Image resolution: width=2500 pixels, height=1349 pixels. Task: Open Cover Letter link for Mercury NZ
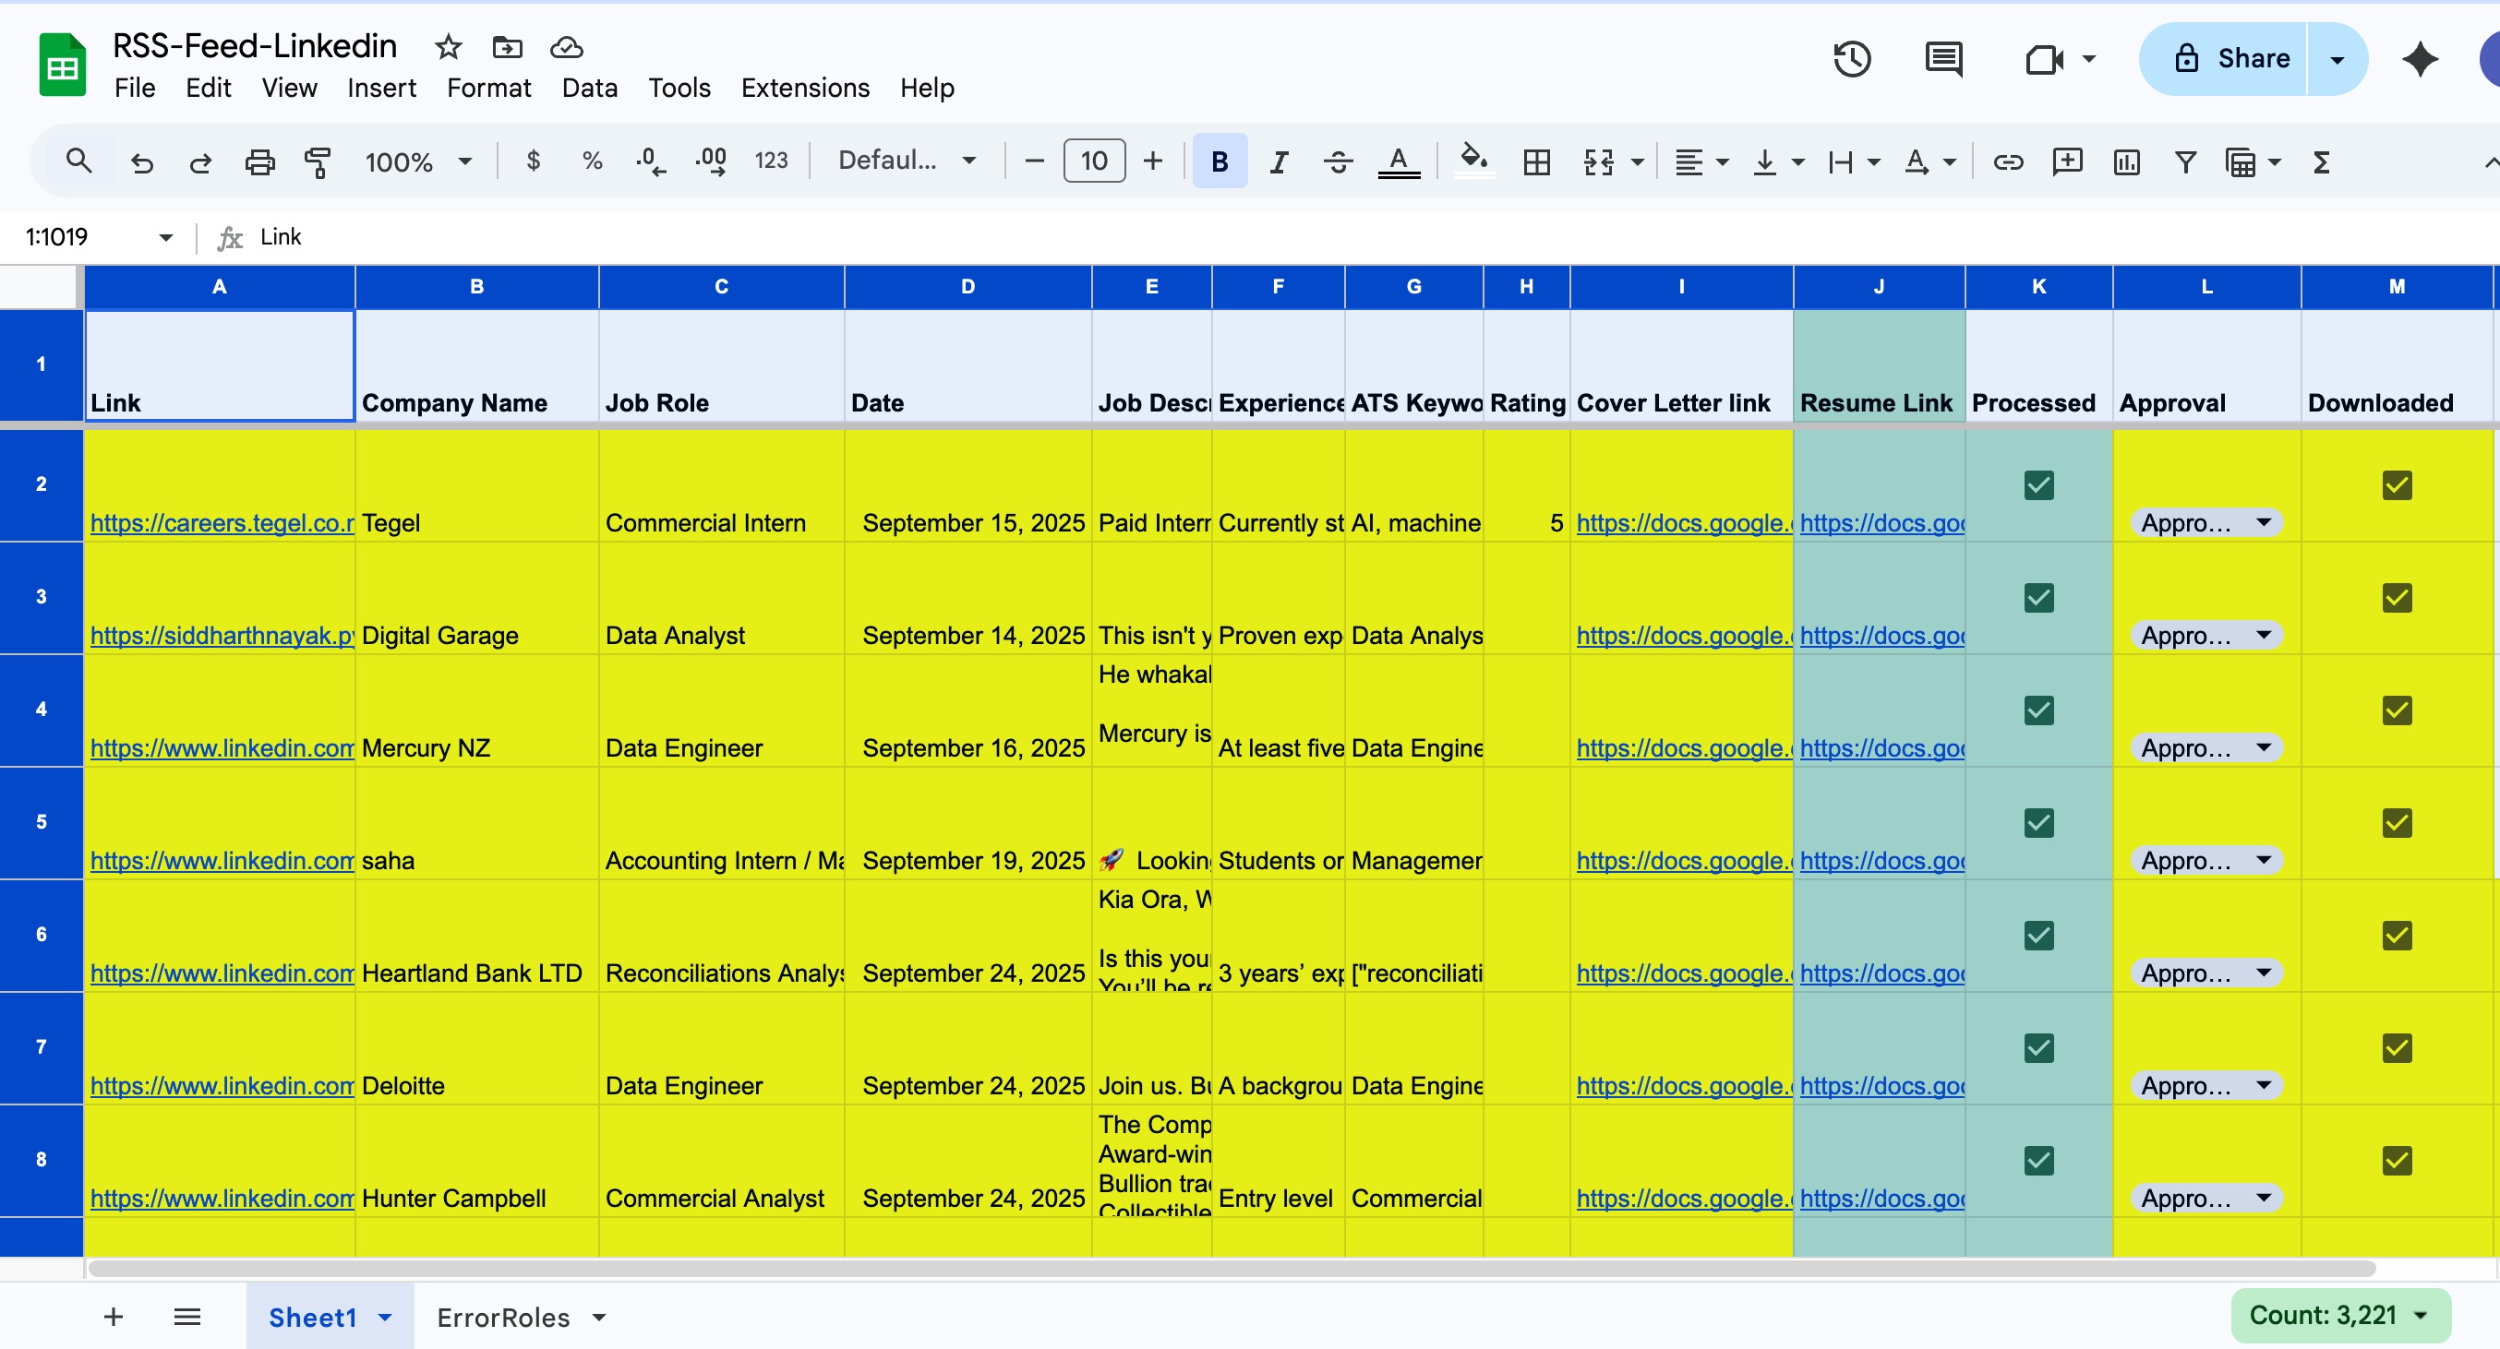(1683, 747)
